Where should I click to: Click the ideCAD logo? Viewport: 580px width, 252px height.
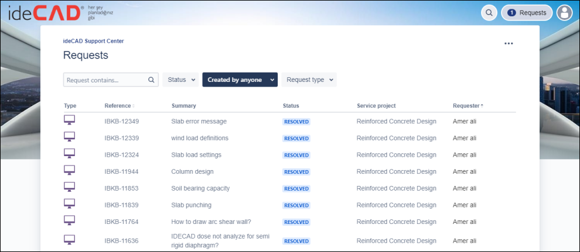[44, 13]
